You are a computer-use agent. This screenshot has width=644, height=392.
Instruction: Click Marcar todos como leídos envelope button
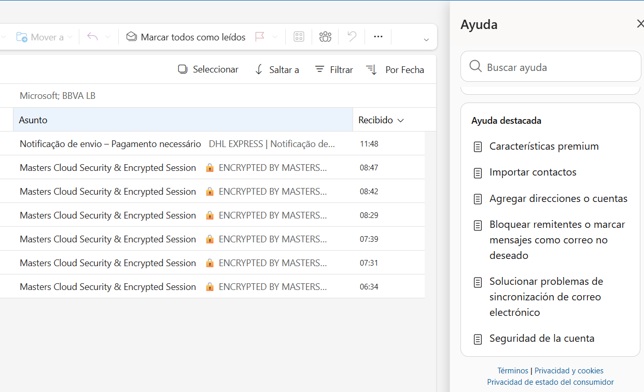(186, 37)
